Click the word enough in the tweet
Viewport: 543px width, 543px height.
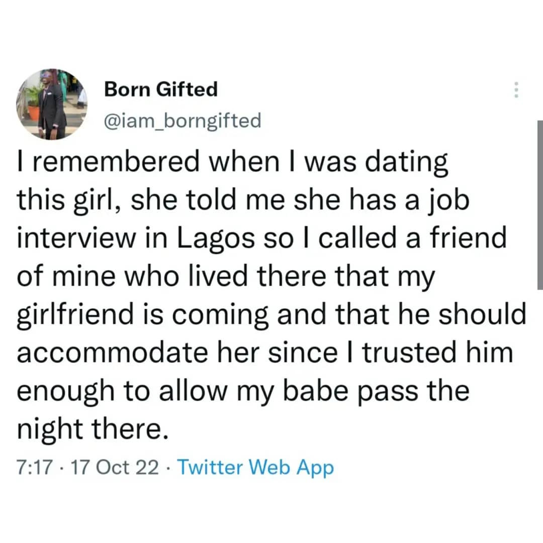click(x=65, y=392)
